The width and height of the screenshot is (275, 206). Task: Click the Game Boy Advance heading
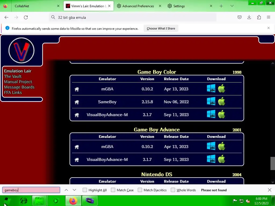157,130
